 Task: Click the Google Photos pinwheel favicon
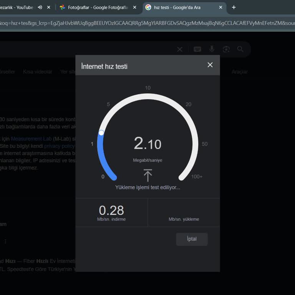[62, 7]
